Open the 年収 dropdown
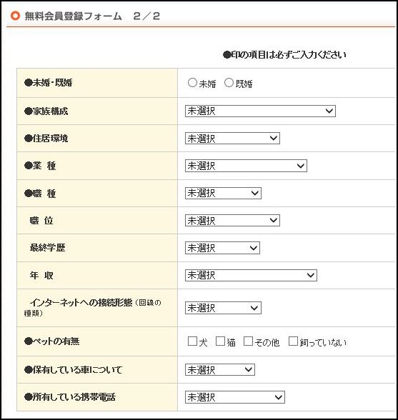The image size is (398, 420). (251, 276)
